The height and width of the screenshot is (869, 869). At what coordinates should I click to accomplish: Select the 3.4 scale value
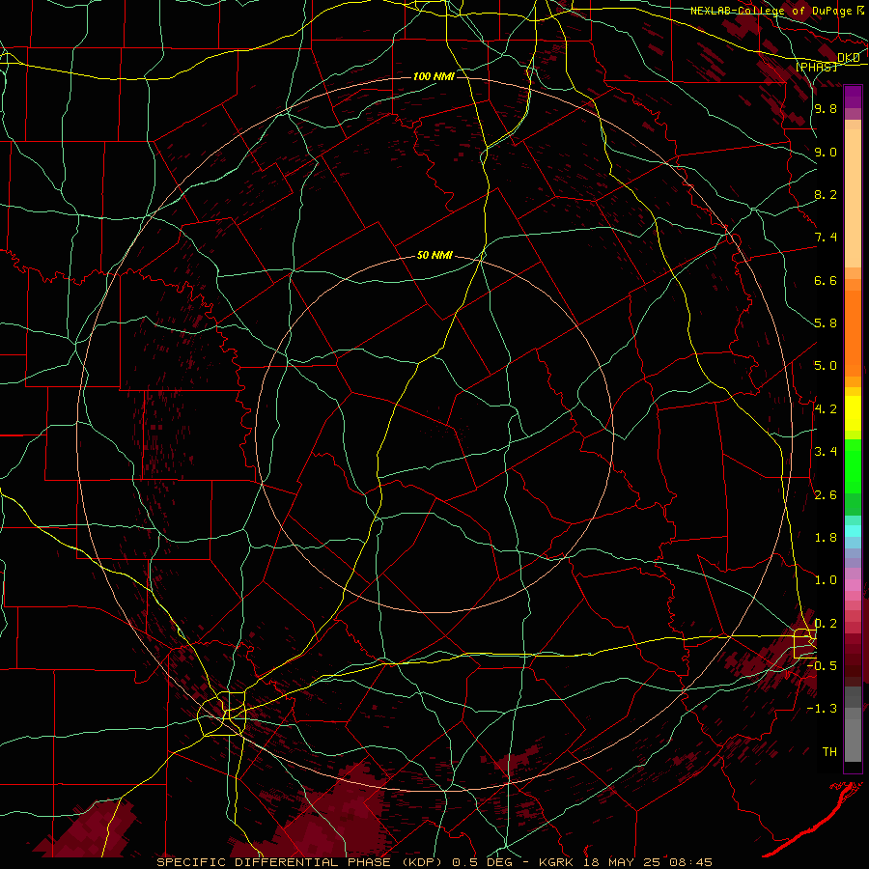point(826,452)
